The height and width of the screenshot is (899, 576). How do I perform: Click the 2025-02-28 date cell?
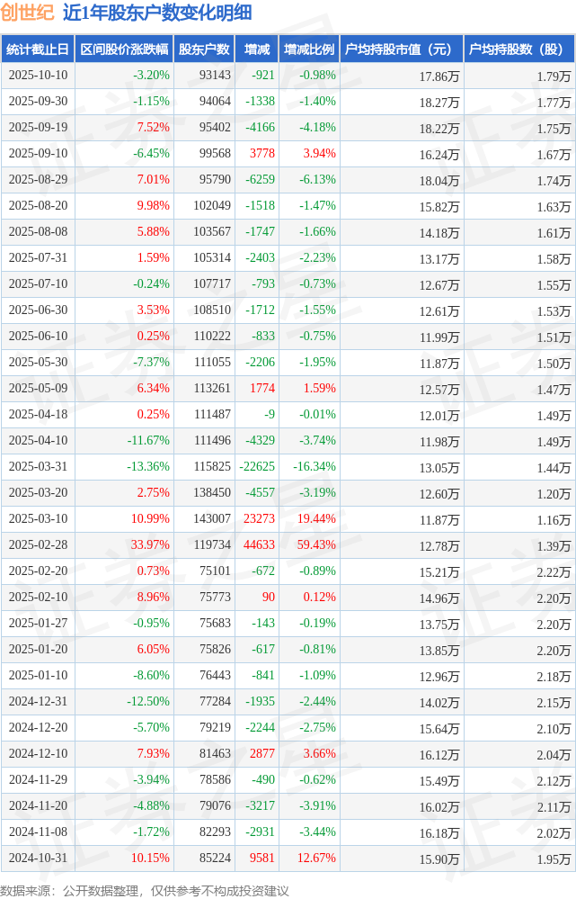[38, 545]
